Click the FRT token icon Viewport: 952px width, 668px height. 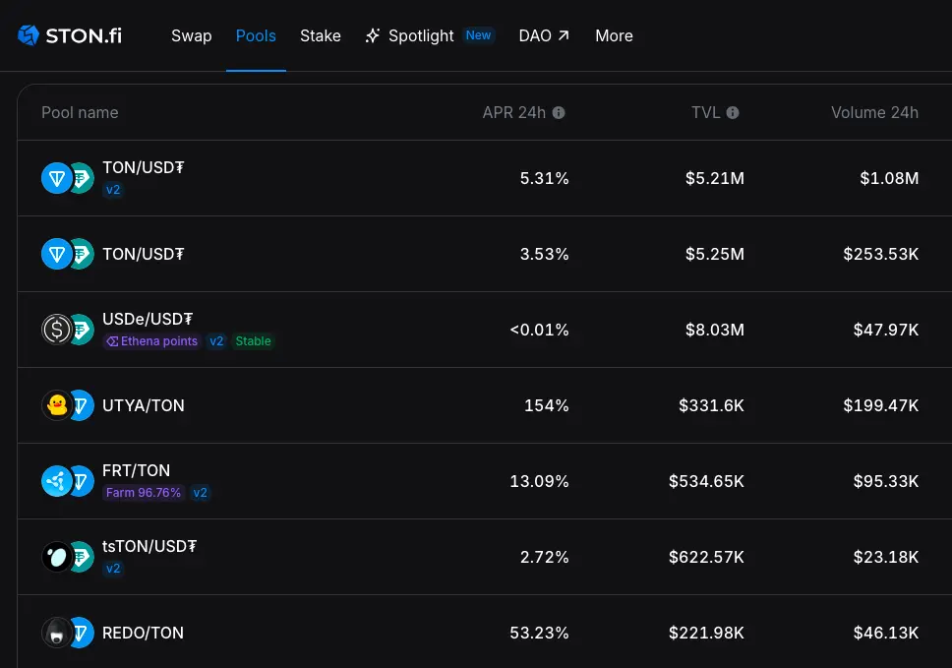(x=56, y=481)
